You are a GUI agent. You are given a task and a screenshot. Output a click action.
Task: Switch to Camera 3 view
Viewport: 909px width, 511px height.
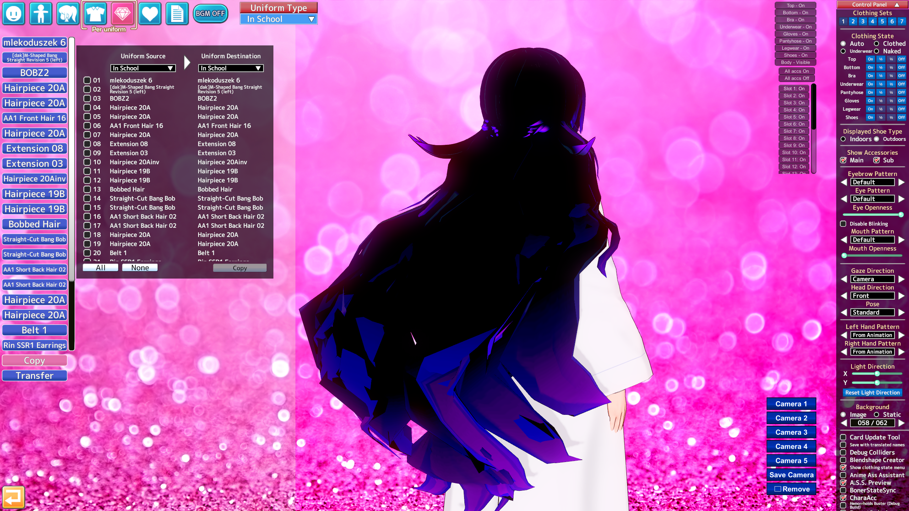coord(791,432)
